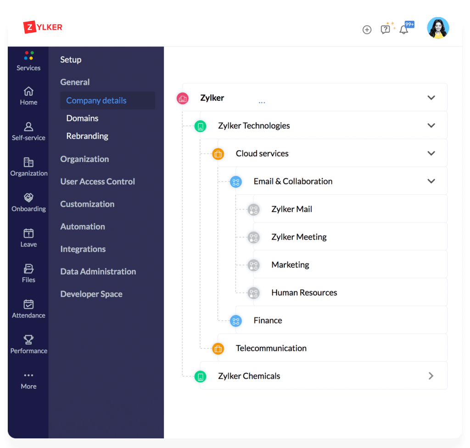470x448 pixels.
Task: Open notifications with the bell icon
Action: click(x=404, y=29)
